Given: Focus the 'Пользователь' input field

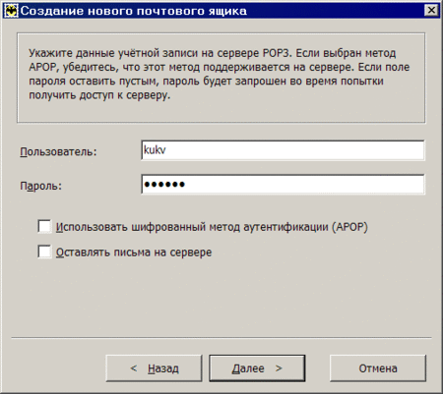Looking at the screenshot, I should (x=283, y=150).
